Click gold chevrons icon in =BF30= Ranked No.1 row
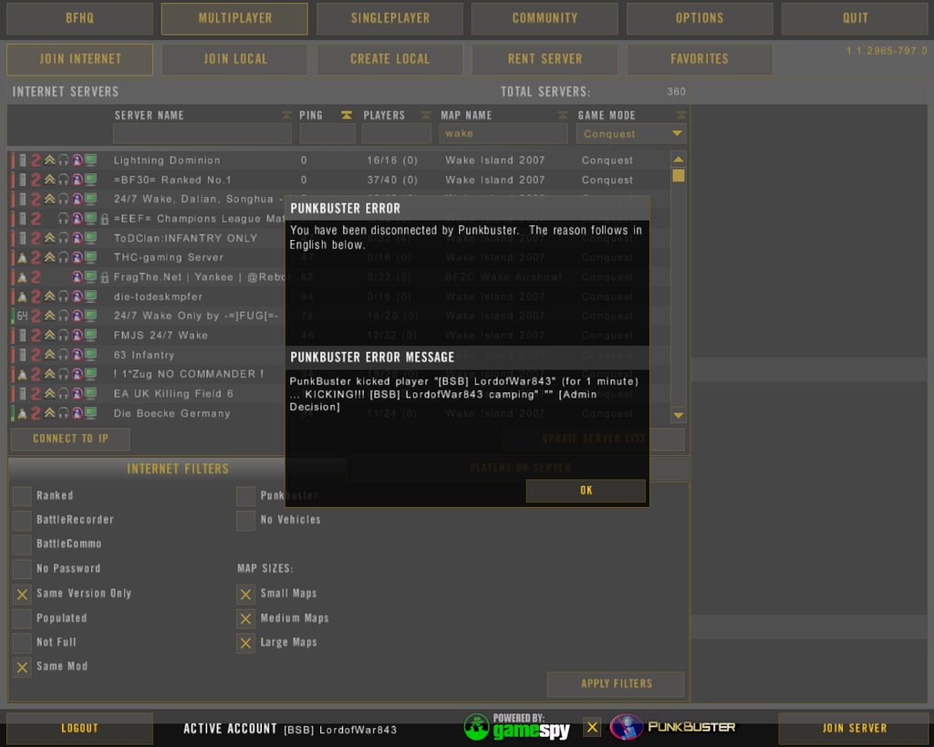Viewport: 934px width, 747px height. click(50, 180)
